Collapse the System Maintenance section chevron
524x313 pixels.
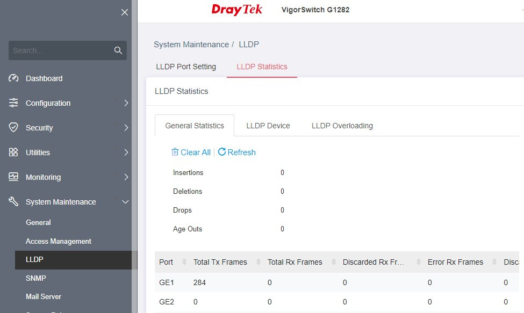(x=125, y=202)
